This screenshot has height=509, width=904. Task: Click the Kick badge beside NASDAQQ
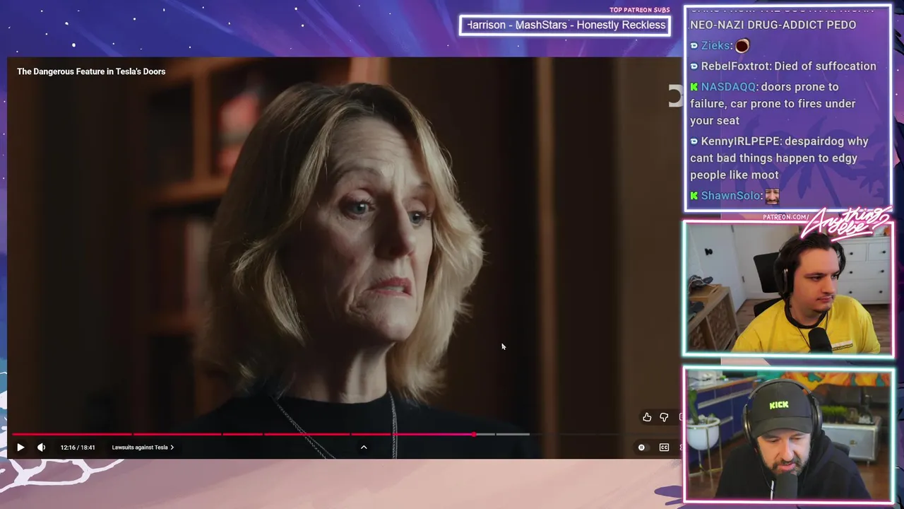tap(694, 87)
